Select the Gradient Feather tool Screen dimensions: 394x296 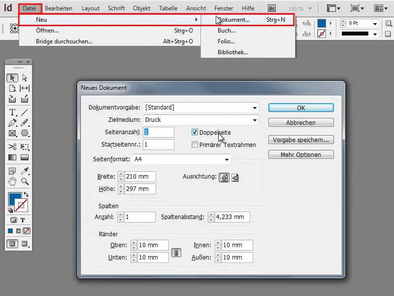pyautogui.click(x=25, y=157)
